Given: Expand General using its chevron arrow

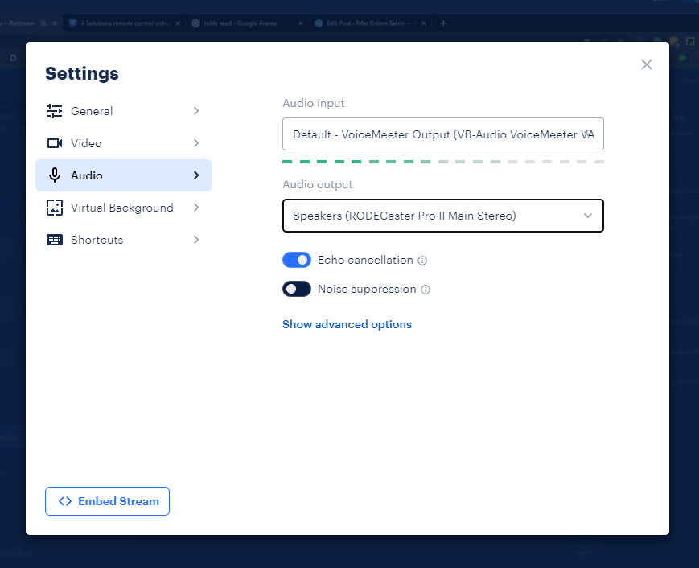Looking at the screenshot, I should tap(196, 111).
